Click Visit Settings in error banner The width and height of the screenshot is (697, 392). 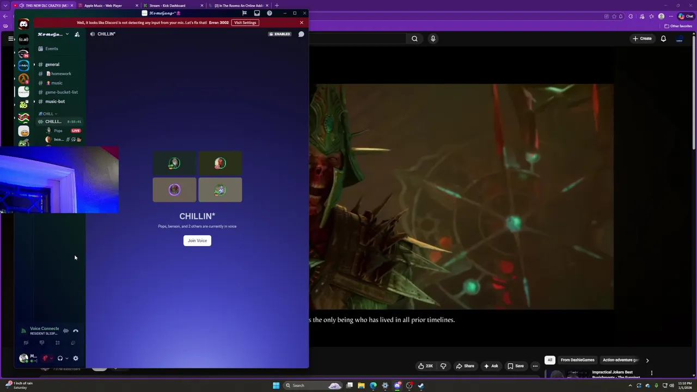[x=245, y=23]
